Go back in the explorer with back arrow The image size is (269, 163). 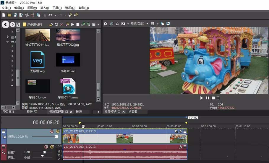6,24
